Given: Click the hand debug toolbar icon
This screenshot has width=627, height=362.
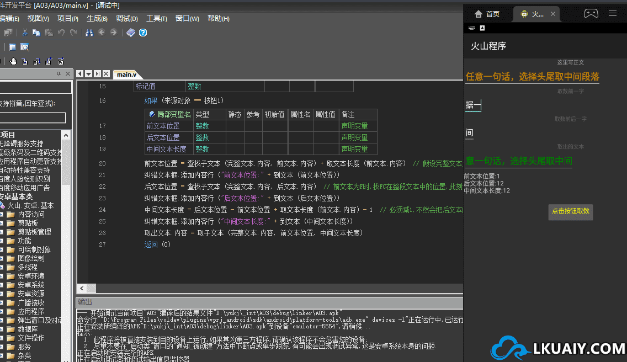Looking at the screenshot, I should coord(13,61).
